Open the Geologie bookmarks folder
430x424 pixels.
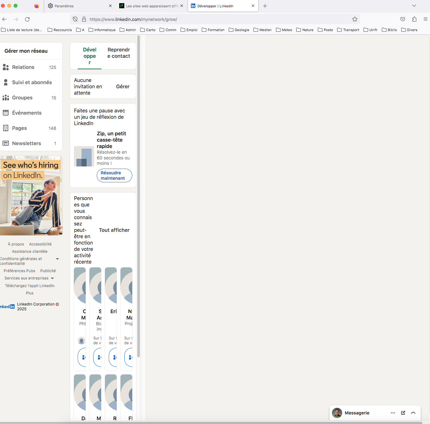[x=239, y=30]
